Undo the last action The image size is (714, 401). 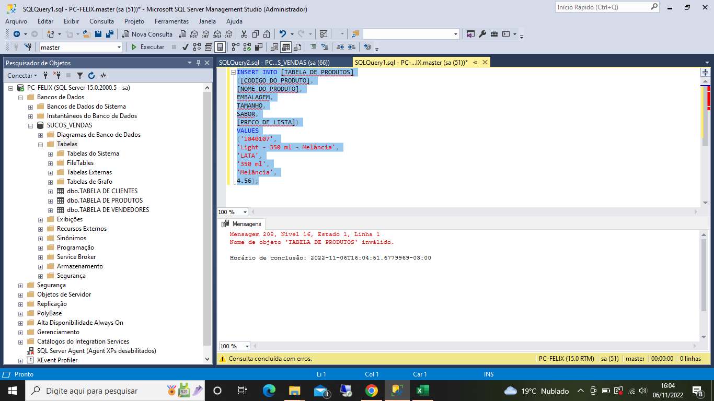[x=283, y=34]
